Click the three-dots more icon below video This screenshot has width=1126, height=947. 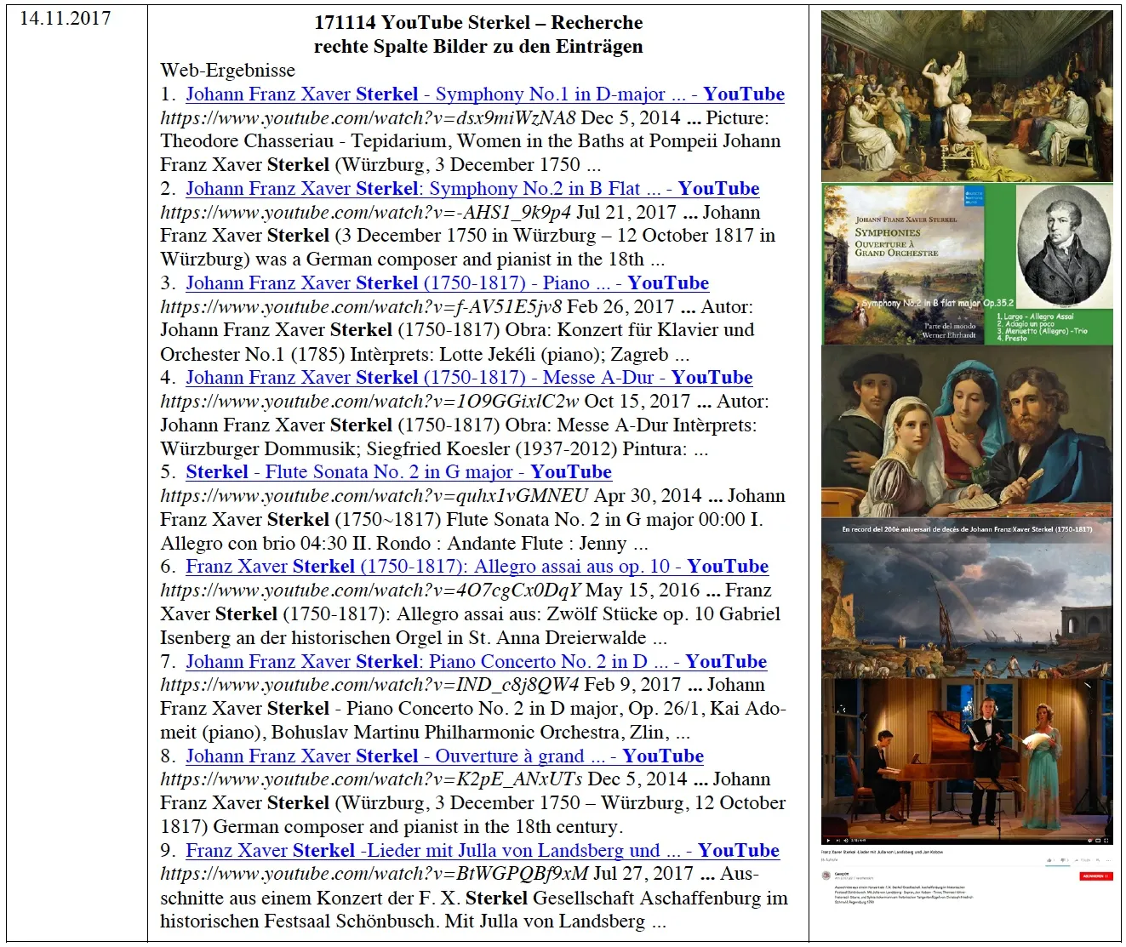(1108, 860)
